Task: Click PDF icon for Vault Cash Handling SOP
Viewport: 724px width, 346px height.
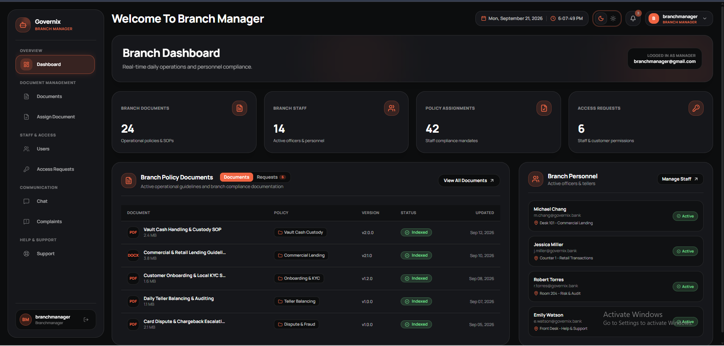Action: click(x=133, y=233)
